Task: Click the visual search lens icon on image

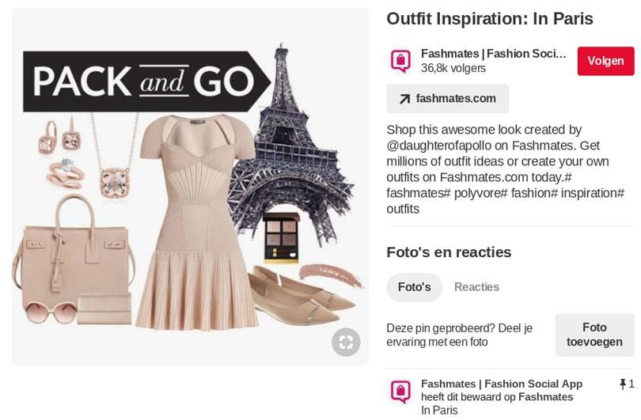Action: tap(346, 342)
